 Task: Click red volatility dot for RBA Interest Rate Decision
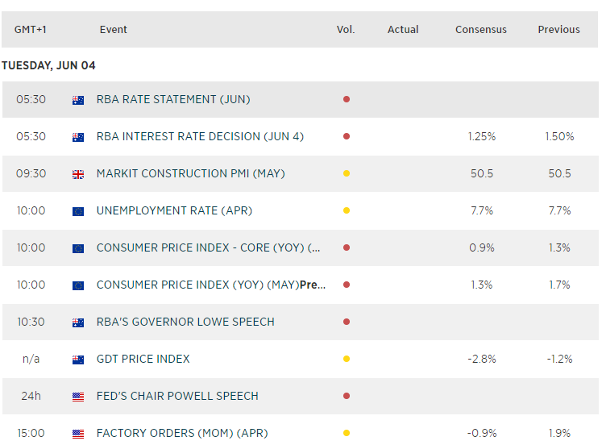(x=347, y=137)
